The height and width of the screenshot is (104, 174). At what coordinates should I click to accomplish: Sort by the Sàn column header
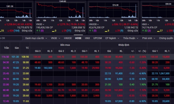(x=17, y=48)
